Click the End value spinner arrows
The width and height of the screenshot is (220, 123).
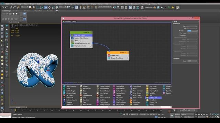(197, 28)
